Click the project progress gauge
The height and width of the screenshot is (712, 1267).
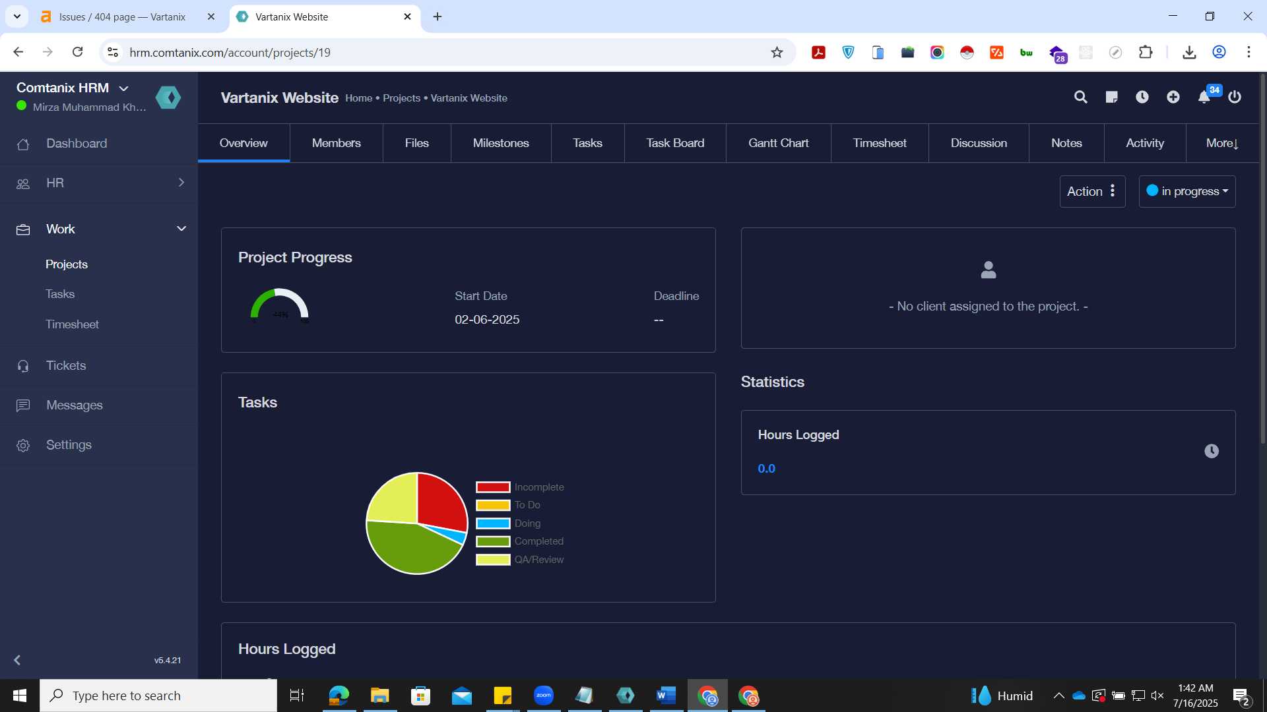pos(280,305)
